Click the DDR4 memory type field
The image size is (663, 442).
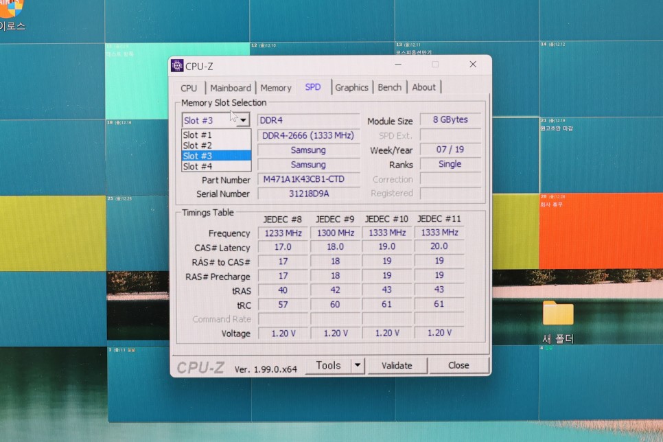(x=308, y=121)
